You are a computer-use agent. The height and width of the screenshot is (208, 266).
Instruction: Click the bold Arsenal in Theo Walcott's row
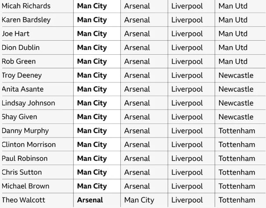90,200
